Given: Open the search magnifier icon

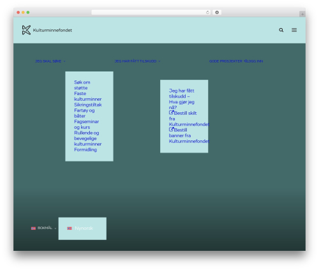Looking at the screenshot, I should click(x=281, y=30).
